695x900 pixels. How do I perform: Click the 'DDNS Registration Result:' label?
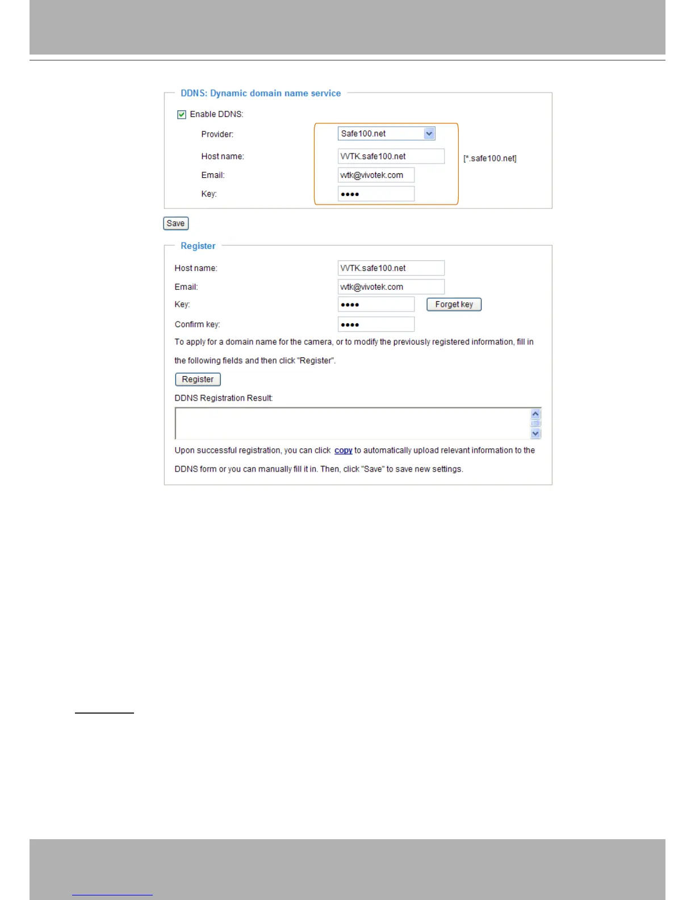[x=224, y=398]
